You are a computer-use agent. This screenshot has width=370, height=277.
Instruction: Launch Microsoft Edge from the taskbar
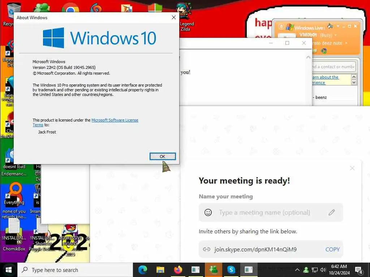(142, 270)
